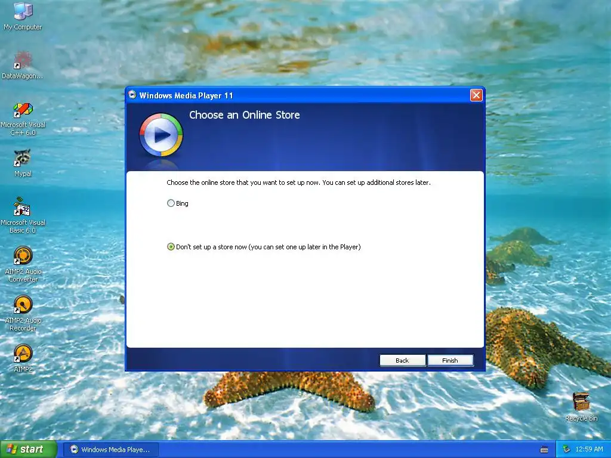The height and width of the screenshot is (458, 611).
Task: Click the Windows Media Player logo in dialog
Action: 161,135
